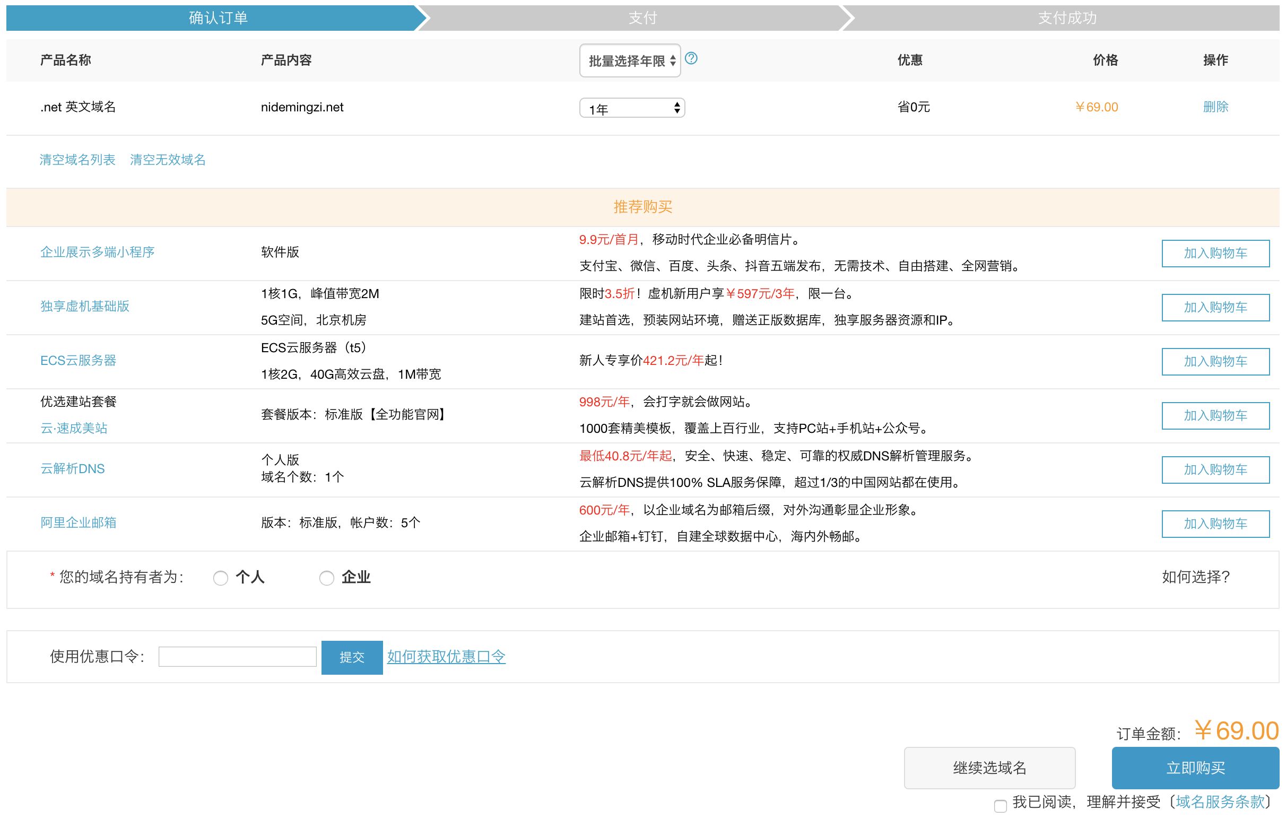Open the 批量选择年限 batch selector
Screen dimensions: 1286x819
click(x=630, y=60)
